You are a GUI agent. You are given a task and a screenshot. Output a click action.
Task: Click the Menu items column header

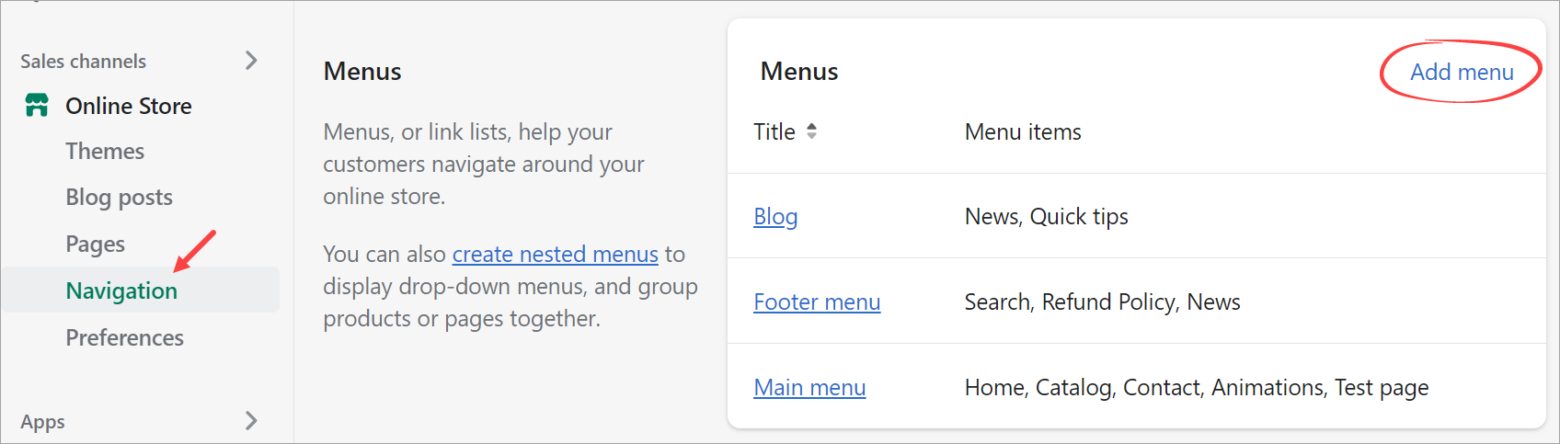[1023, 131]
